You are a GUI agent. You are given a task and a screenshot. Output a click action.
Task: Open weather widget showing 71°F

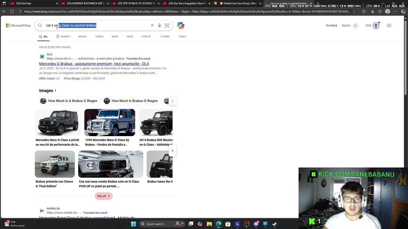[x=14, y=224]
